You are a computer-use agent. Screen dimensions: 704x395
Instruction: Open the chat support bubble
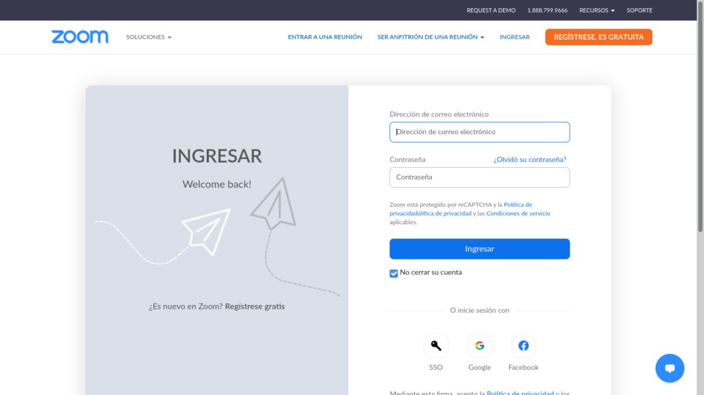(x=670, y=368)
